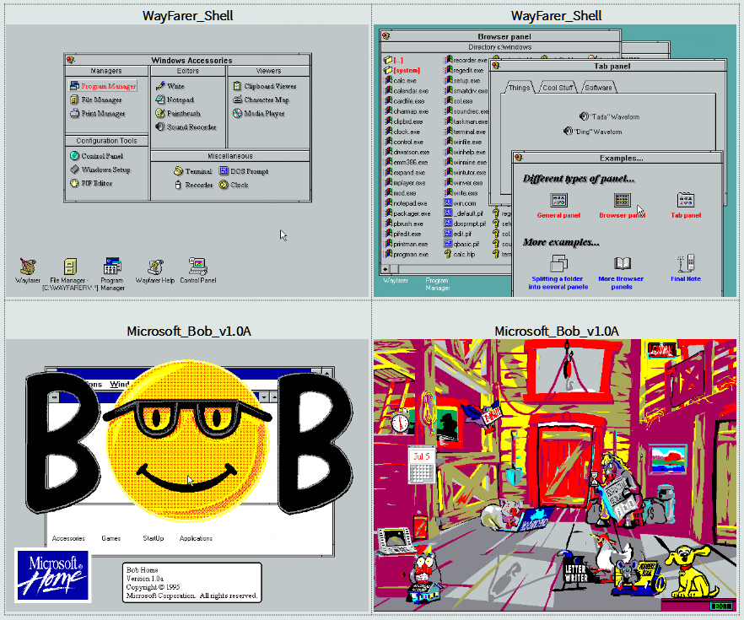Play the 'Ding' Waveform item

click(x=592, y=131)
